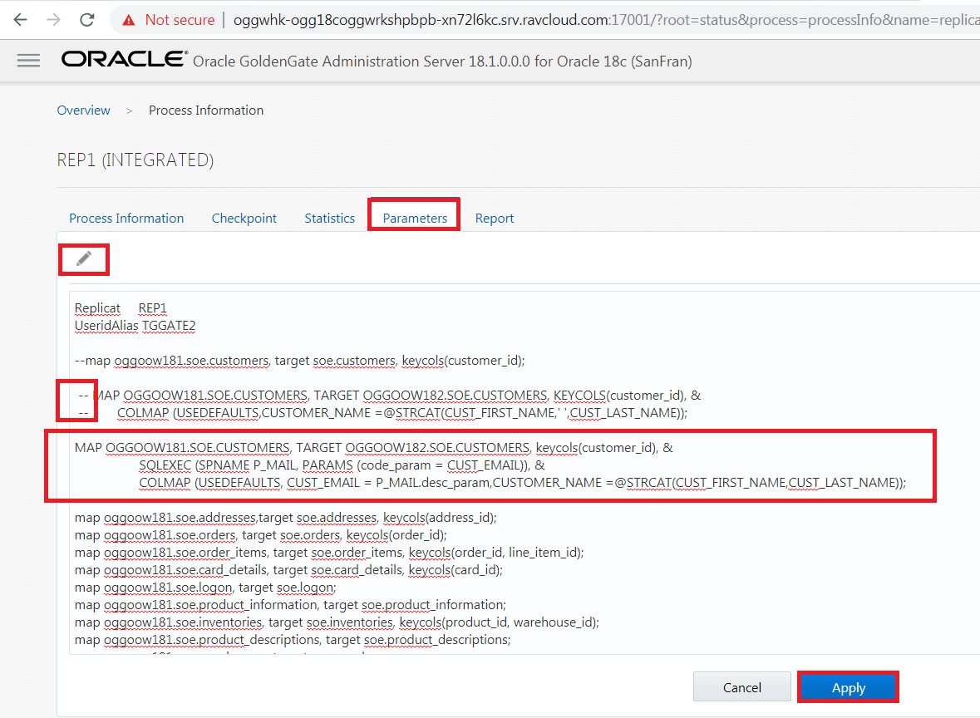Switch to the Checkpoint tab

point(244,218)
